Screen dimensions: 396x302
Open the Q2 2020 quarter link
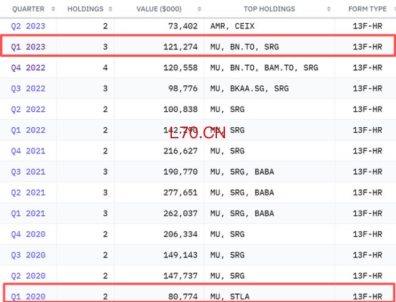coord(28,276)
